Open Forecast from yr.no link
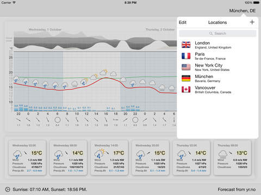This screenshot has width=261, height=195. [237, 190]
